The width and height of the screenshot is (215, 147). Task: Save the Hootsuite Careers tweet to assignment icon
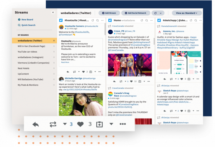point(91,72)
